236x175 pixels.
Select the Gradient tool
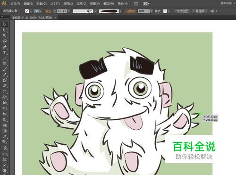point(4,131)
